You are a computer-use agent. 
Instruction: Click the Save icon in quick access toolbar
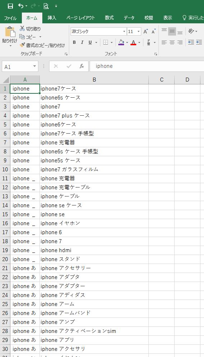[10, 6]
